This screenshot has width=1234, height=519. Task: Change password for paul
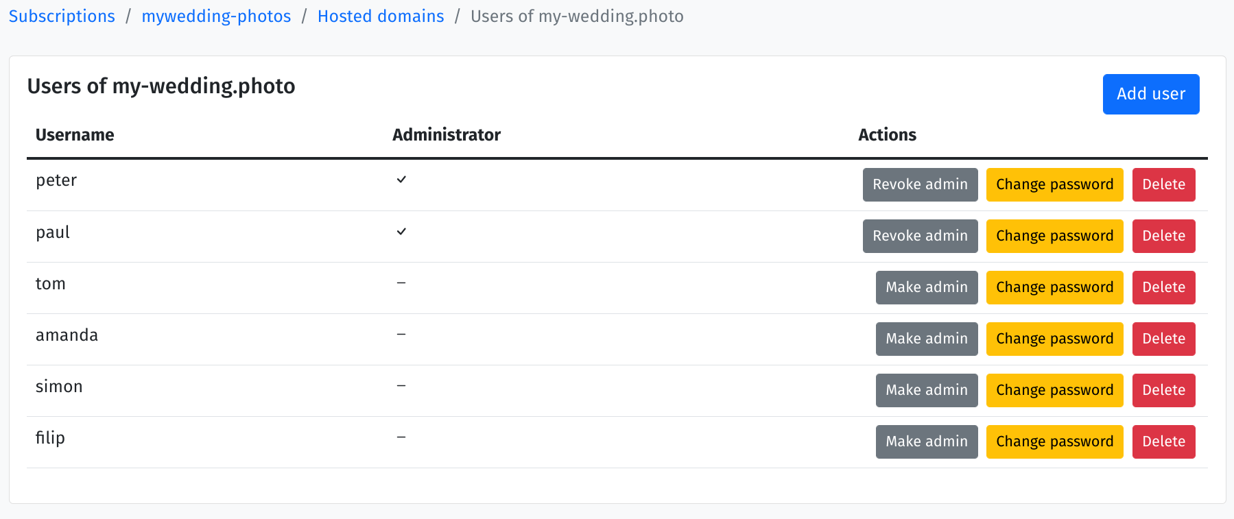coord(1054,236)
